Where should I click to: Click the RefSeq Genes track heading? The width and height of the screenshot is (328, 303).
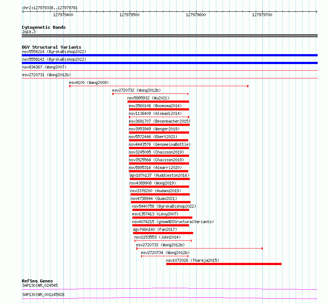pyautogui.click(x=37, y=281)
